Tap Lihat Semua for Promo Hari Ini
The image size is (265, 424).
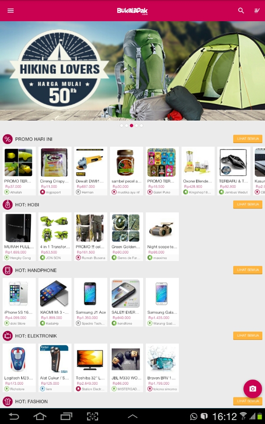248,139
